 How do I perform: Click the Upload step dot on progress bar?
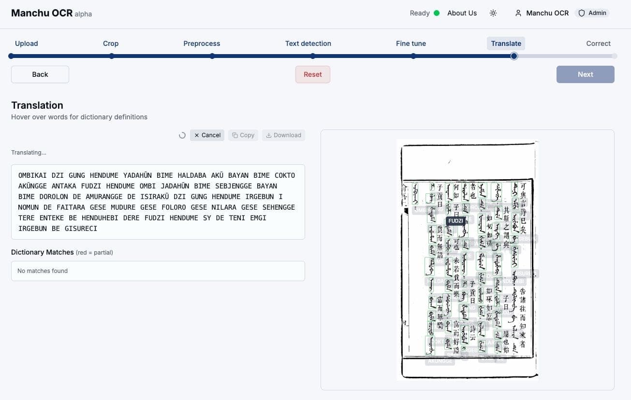click(11, 56)
